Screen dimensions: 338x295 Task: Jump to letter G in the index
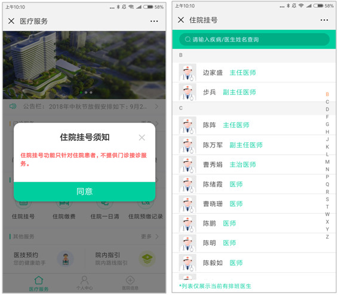point(327,124)
